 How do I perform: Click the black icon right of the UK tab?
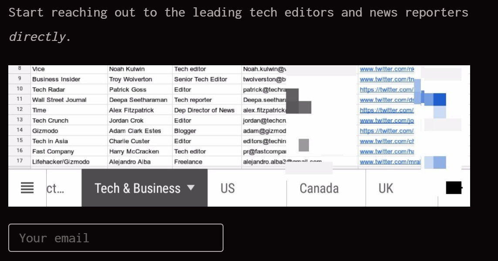[453, 187]
